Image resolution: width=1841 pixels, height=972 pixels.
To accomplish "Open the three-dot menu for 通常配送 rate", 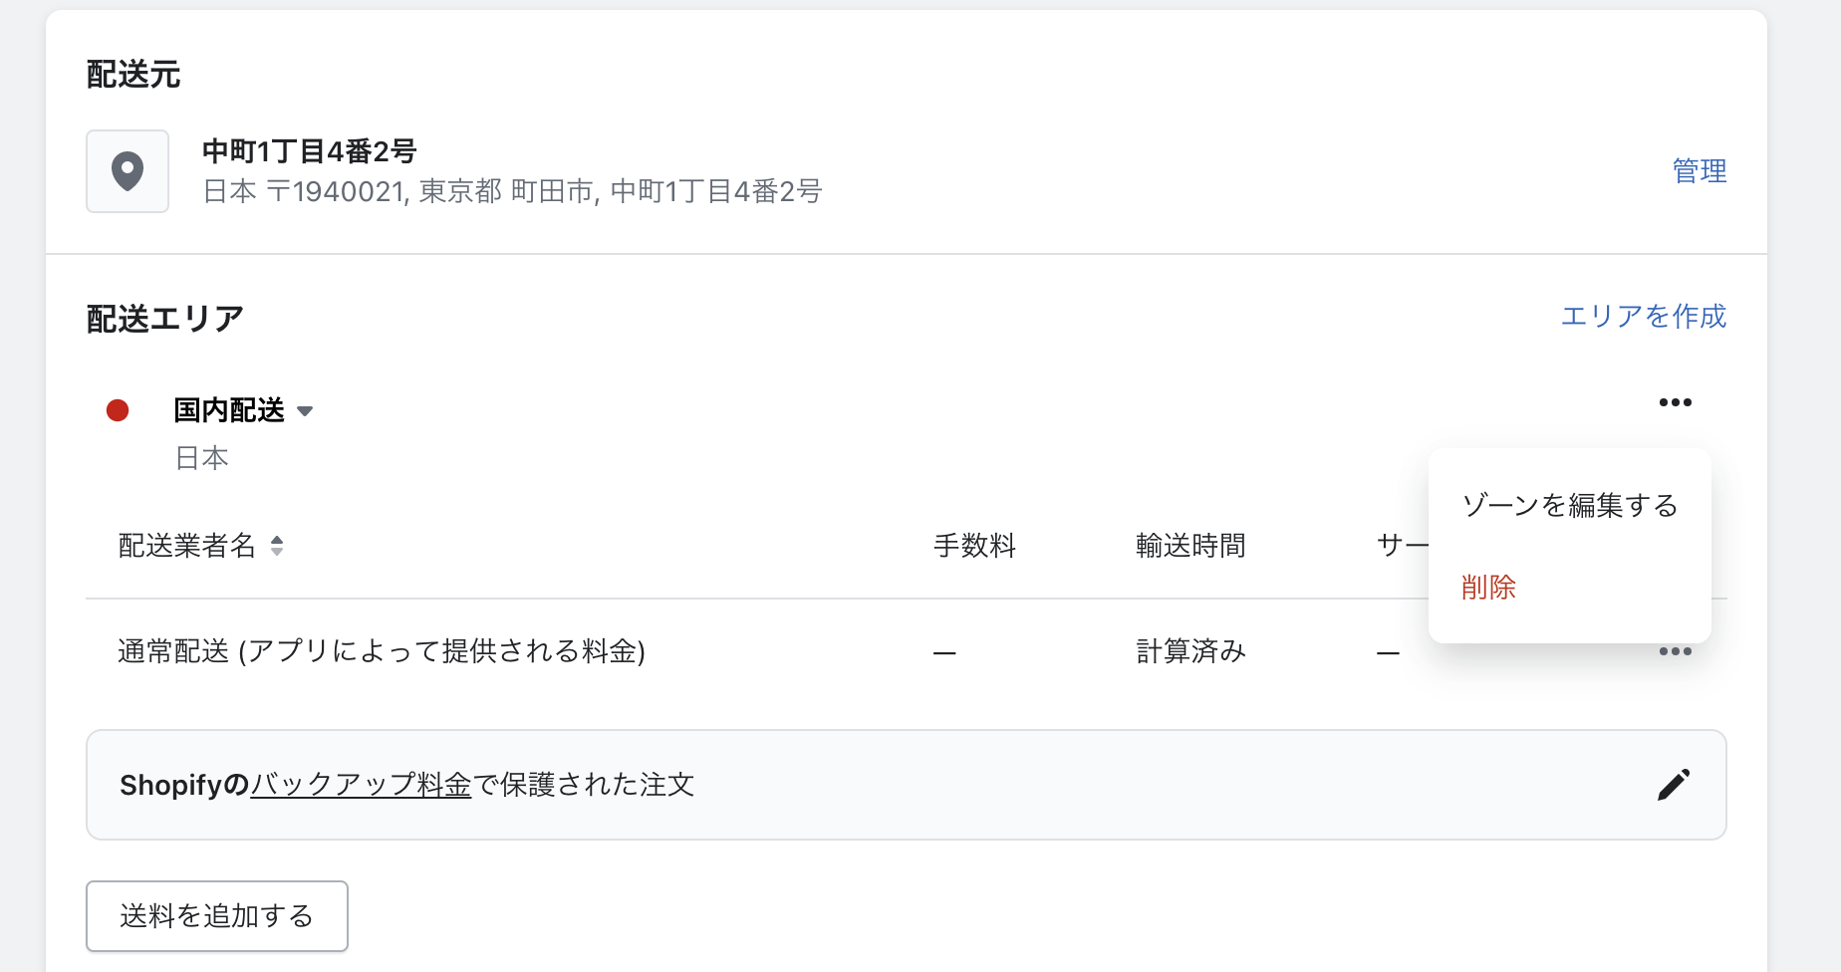I will (1675, 651).
